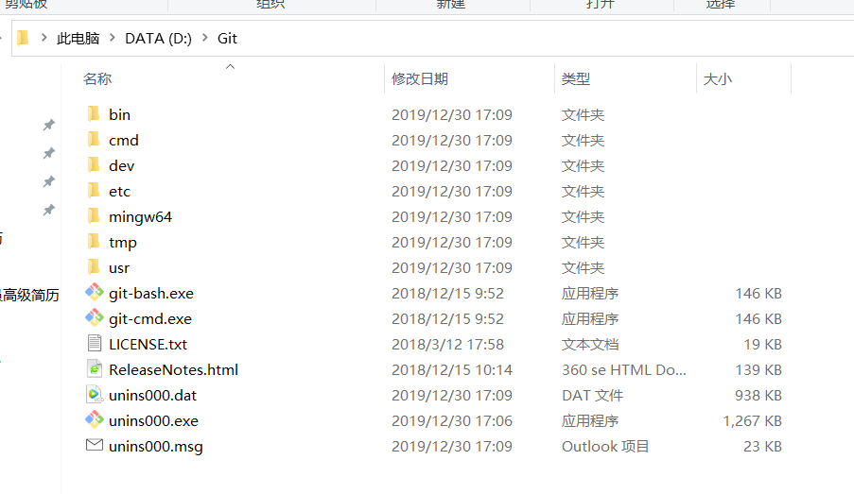Select unins000.dat file name
854x494 pixels.
(152, 396)
